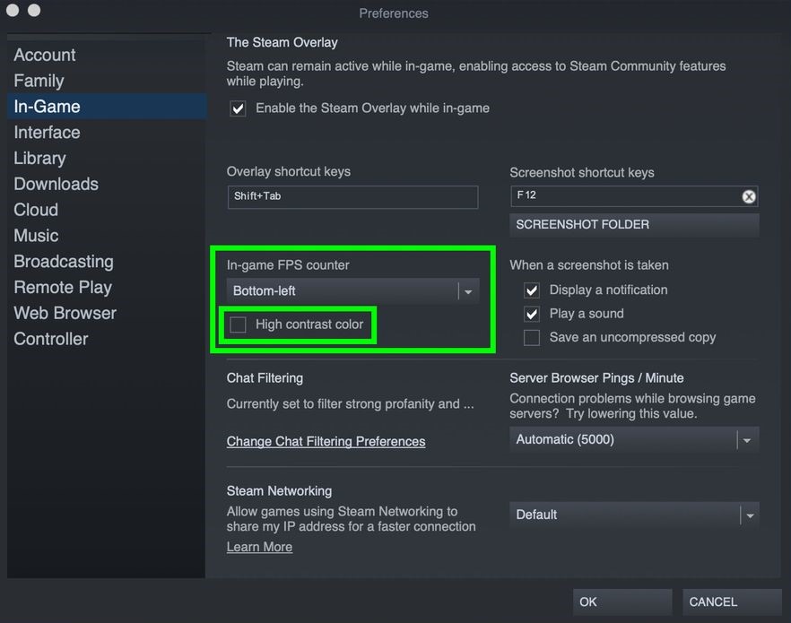Open Change Chat Filtering Preferences link
Screen dimensions: 791x623
326,442
